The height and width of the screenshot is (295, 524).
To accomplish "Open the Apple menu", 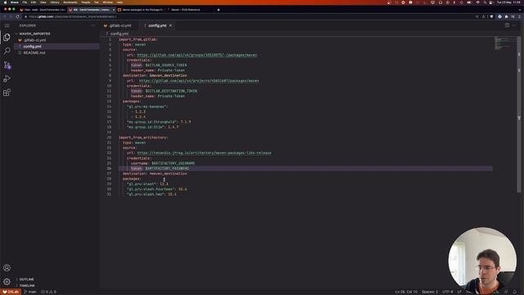I will (5, 2).
